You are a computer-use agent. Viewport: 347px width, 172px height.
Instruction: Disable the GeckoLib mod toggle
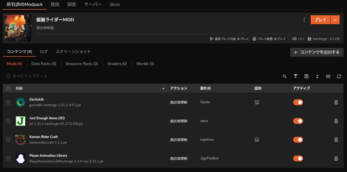click(298, 102)
